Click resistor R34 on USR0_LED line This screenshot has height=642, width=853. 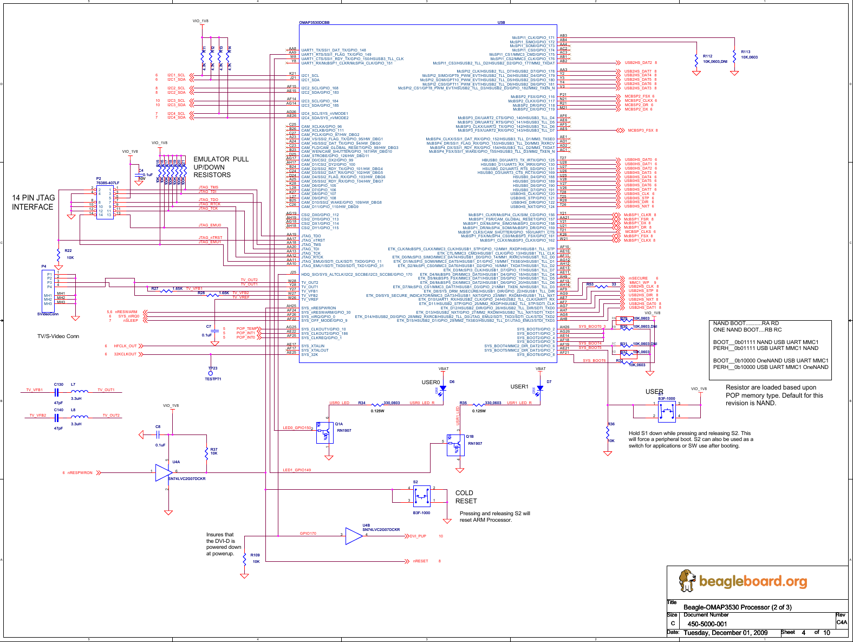[376, 405]
